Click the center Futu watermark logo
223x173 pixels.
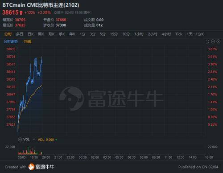pyautogui.click(x=72, y=99)
